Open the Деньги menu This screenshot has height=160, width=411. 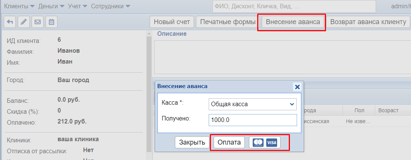click(51, 6)
